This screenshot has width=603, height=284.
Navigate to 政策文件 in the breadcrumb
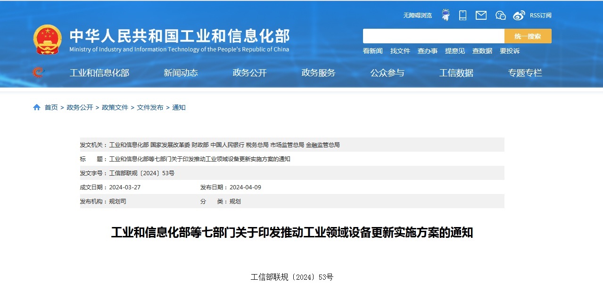click(x=115, y=107)
